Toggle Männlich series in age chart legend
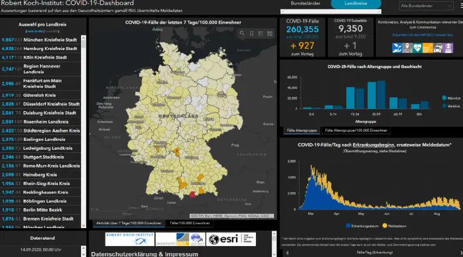 click(x=448, y=96)
